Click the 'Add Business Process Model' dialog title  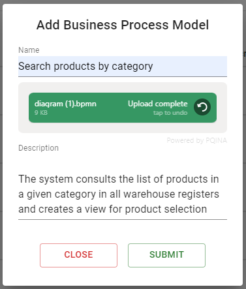coord(123,25)
